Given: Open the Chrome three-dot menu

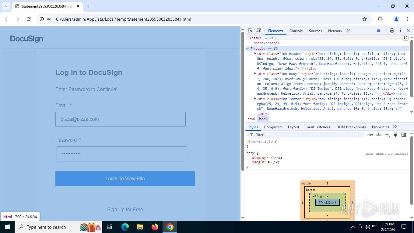Looking at the screenshot, I should tap(407, 19).
